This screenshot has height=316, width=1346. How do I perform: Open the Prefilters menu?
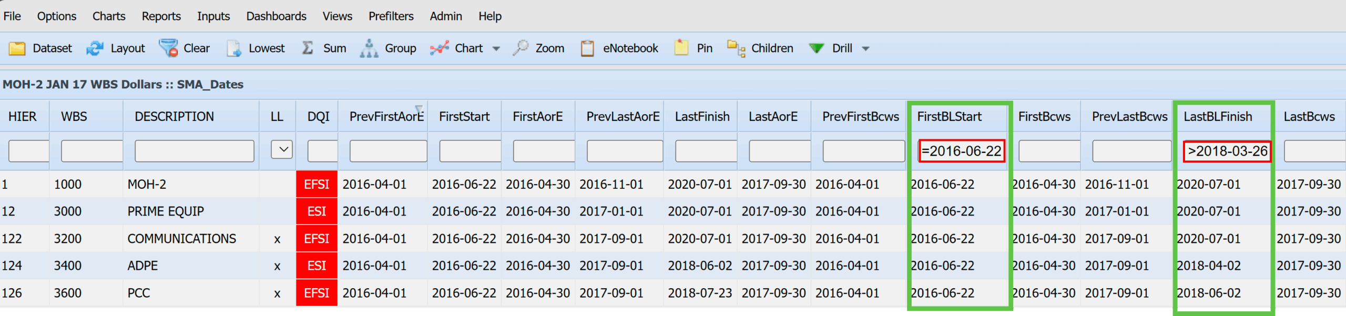[x=391, y=16]
